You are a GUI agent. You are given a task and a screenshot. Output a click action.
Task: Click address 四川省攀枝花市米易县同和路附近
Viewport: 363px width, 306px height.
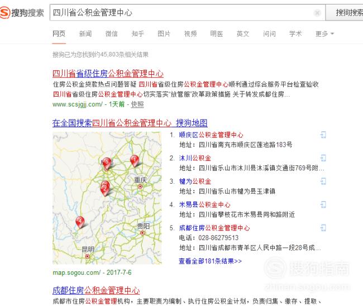pos(246,214)
